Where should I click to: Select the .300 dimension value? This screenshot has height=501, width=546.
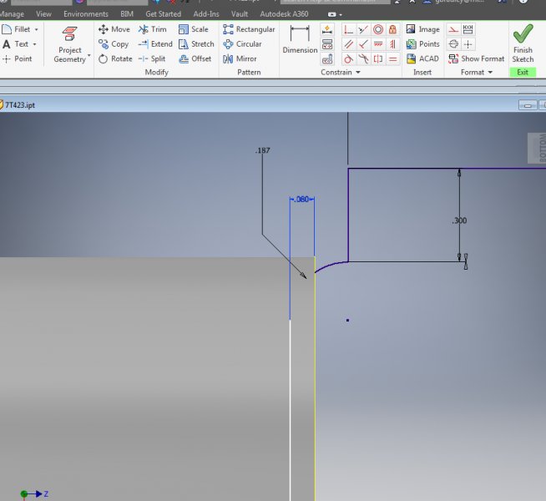(x=459, y=220)
